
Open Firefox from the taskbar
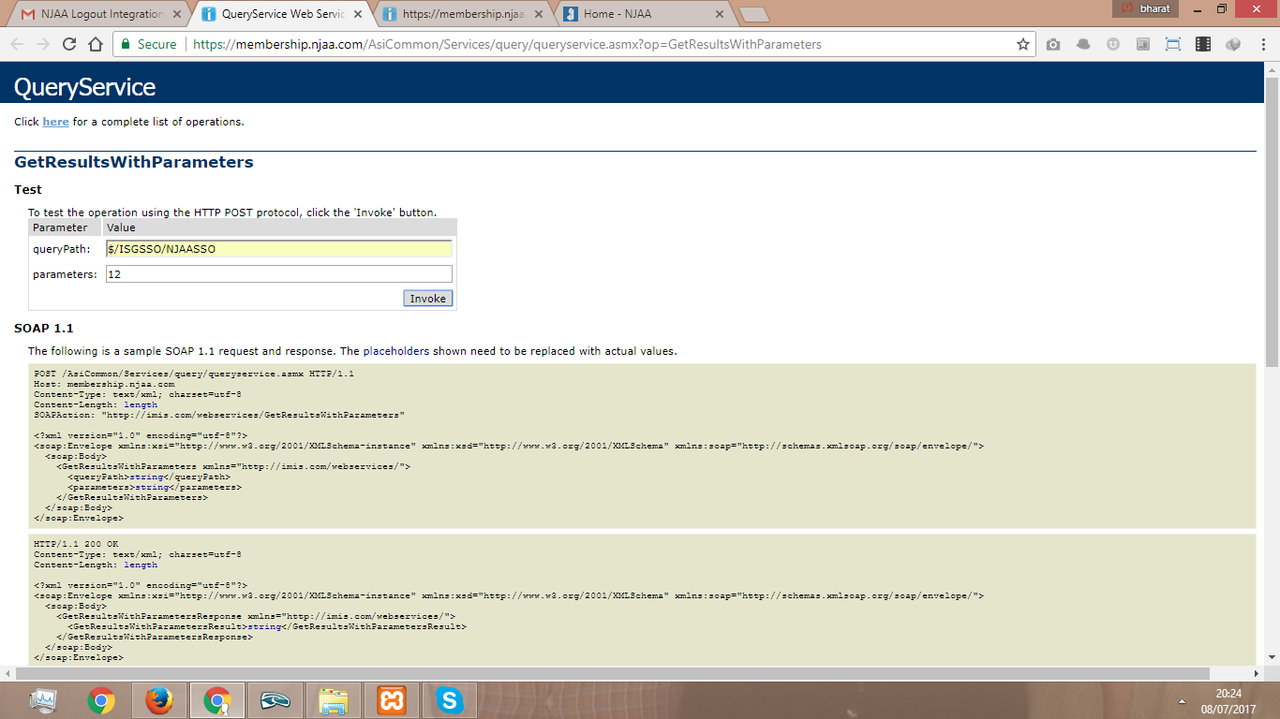point(159,700)
